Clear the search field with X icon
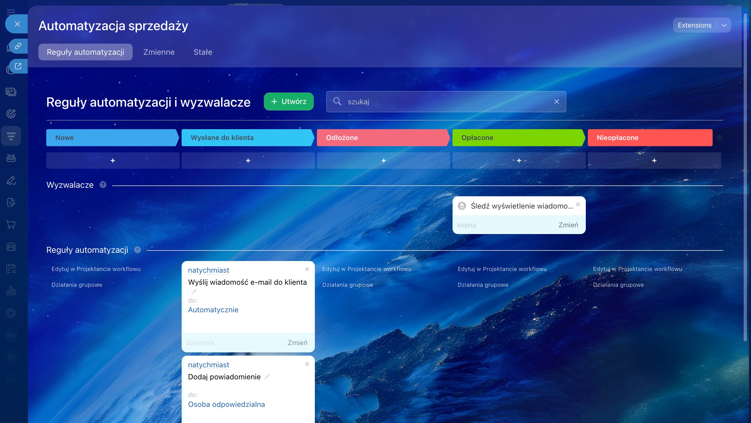 557,102
